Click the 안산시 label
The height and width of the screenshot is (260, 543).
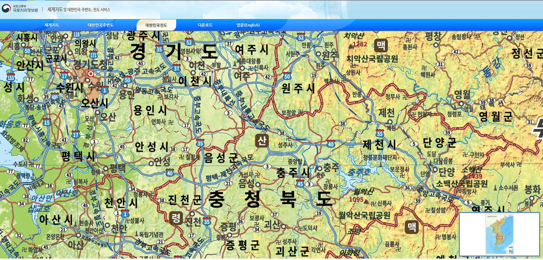click(30, 65)
